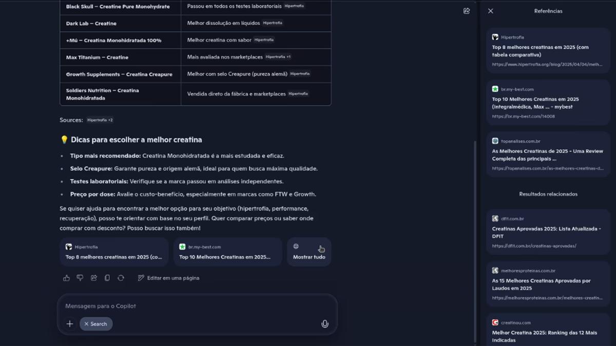Select Black Skull – Creatine Pure Monohydrate cell
The image size is (616, 346).
point(121,7)
